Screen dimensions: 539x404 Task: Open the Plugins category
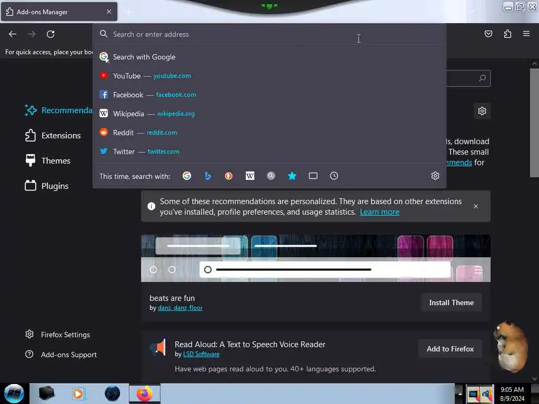tap(47, 186)
